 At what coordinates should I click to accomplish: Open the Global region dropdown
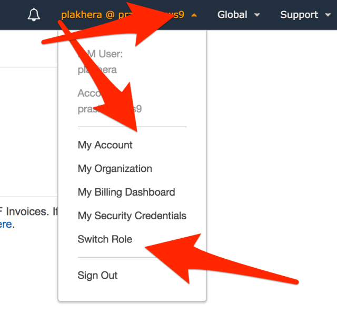[233, 15]
